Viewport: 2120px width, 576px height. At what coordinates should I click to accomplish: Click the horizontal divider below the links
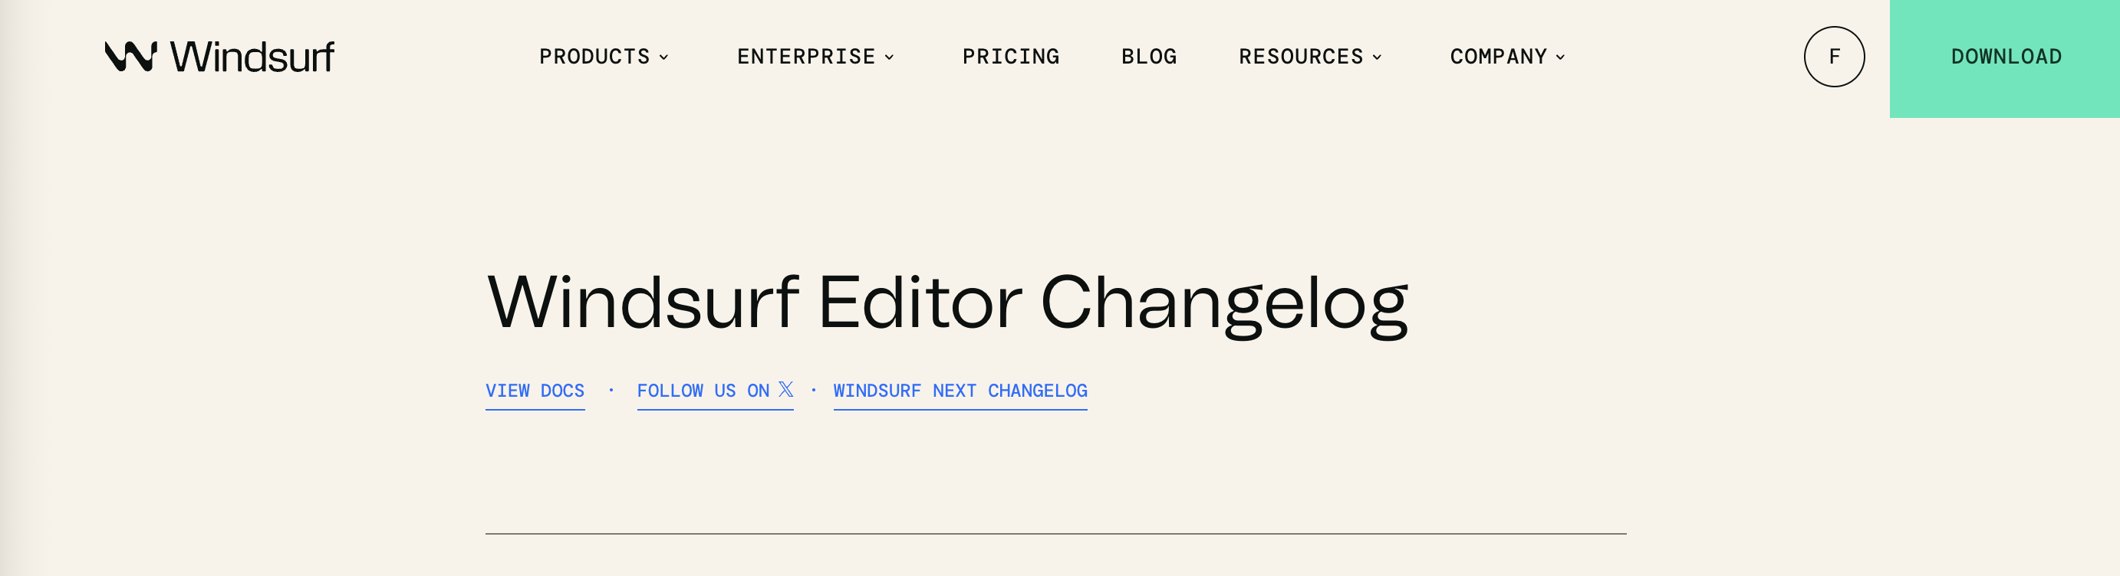(x=1055, y=534)
